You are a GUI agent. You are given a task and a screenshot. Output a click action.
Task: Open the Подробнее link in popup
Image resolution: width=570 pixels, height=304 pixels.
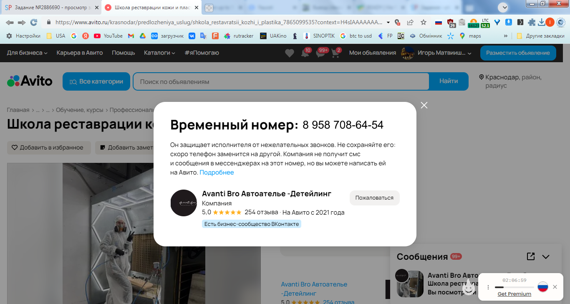217,172
